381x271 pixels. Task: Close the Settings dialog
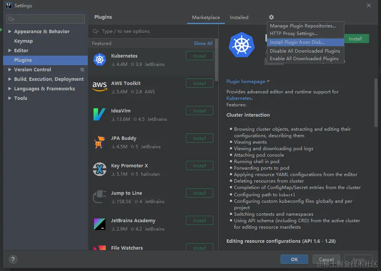369,5
